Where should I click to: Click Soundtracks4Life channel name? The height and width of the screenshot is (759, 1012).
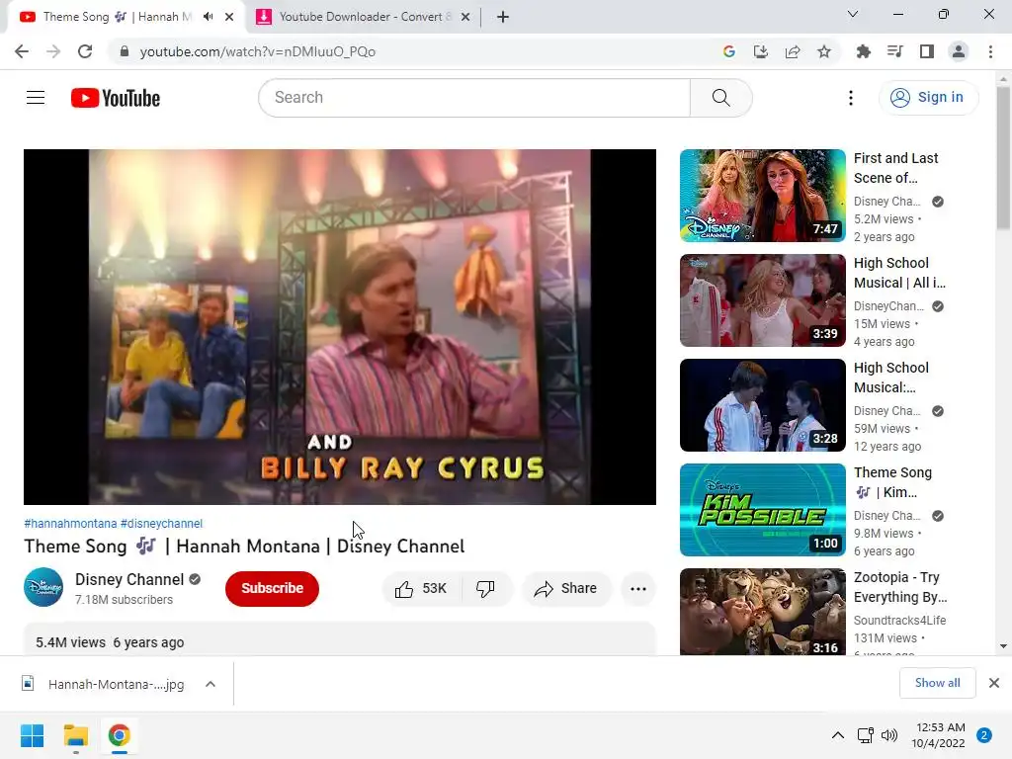click(899, 621)
